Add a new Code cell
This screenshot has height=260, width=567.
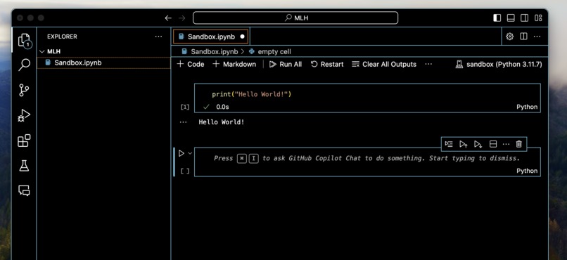(190, 64)
